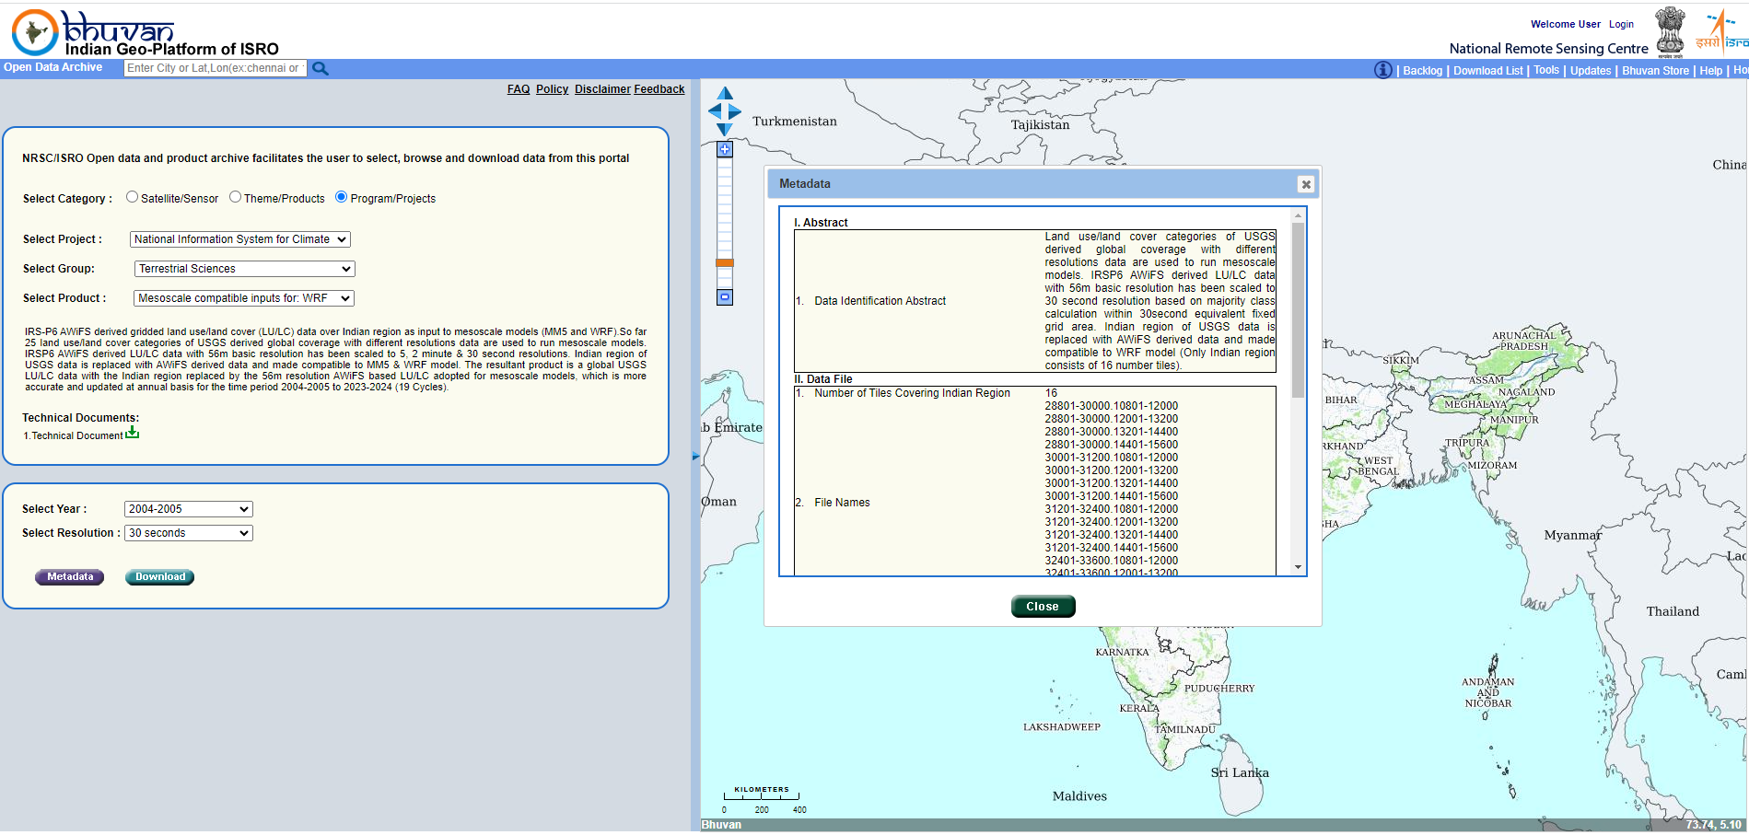The width and height of the screenshot is (1749, 835).
Task: Click the Open Data Archive label
Action: tap(53, 67)
